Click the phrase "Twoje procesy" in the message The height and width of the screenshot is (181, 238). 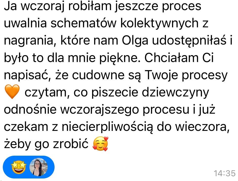pos(186,76)
